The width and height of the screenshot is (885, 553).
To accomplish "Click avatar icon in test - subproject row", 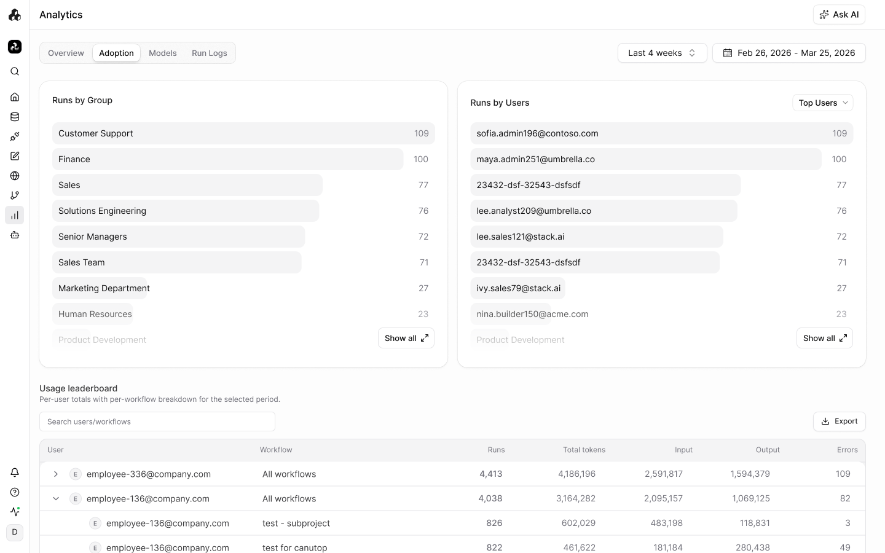I will tap(95, 523).
